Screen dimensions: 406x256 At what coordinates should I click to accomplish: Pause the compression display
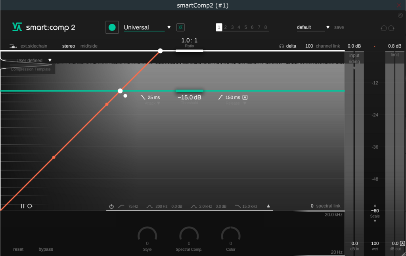click(23, 206)
